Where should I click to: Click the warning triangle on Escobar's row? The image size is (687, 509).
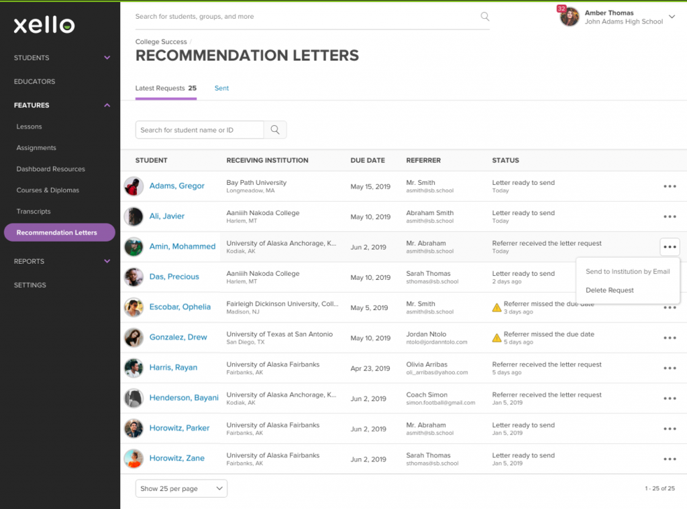pyautogui.click(x=497, y=307)
